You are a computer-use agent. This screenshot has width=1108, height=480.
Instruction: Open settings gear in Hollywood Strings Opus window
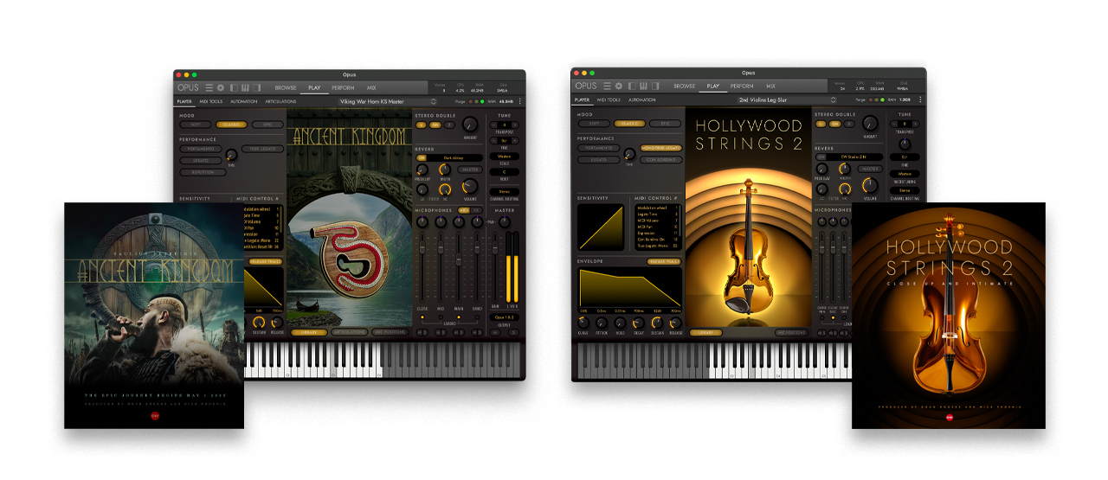619,86
